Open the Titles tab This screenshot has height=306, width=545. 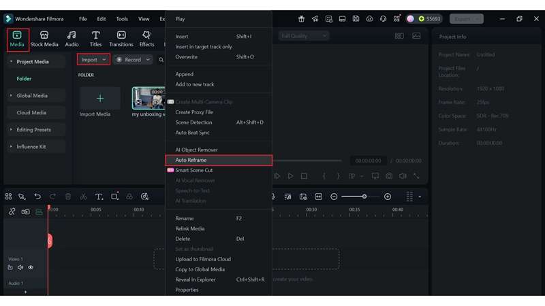coord(95,39)
